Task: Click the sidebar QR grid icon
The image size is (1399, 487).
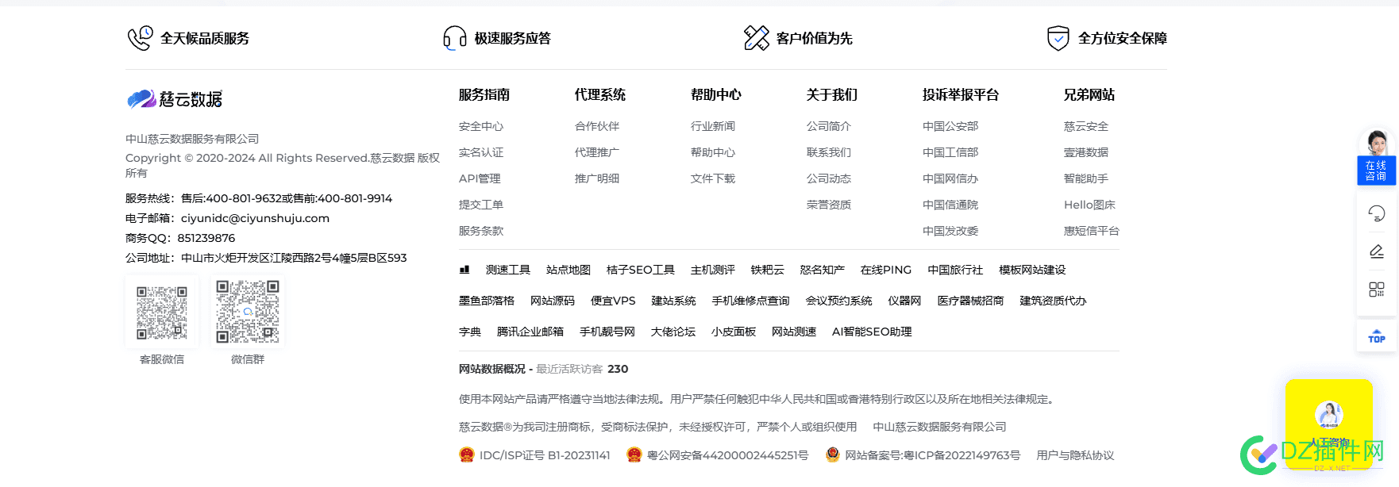Action: pyautogui.click(x=1376, y=290)
